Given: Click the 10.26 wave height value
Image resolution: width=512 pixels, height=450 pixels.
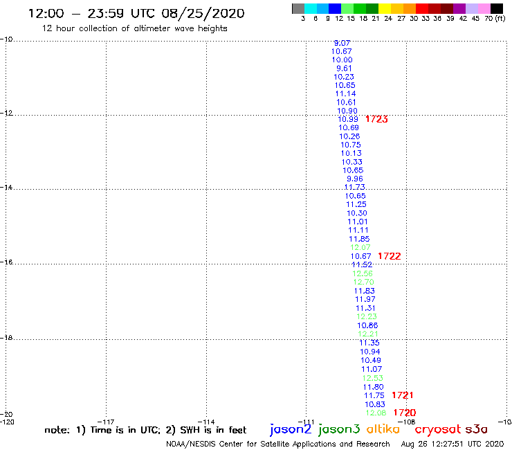Looking at the screenshot, I should point(349,136).
